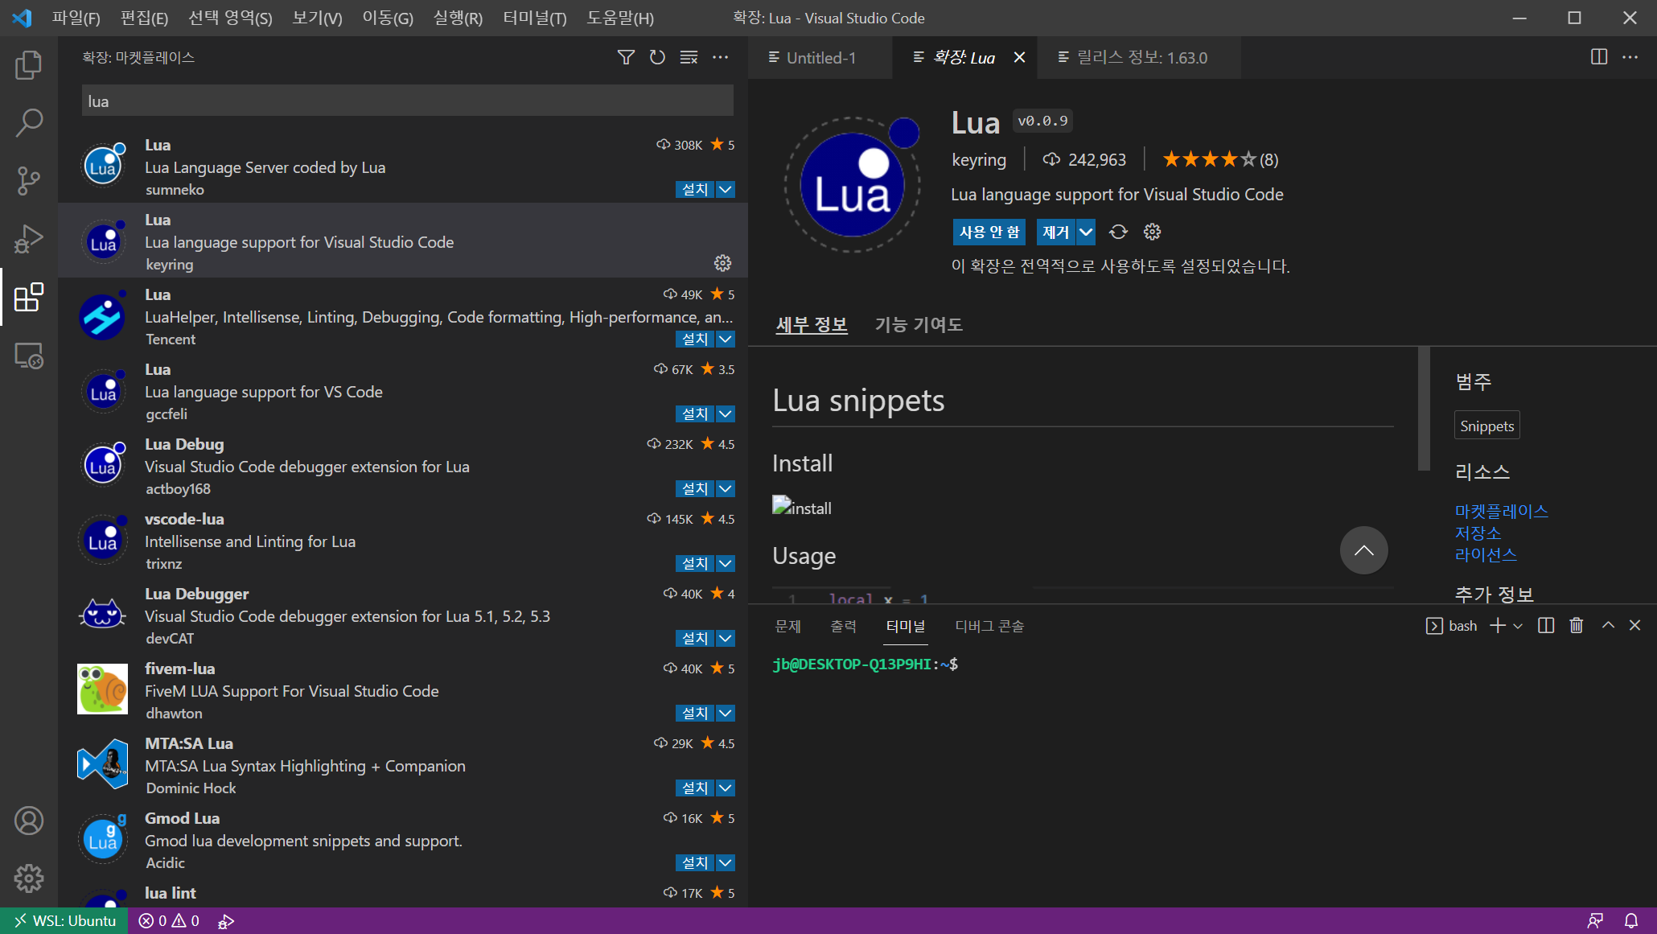Open the 터미널(T) menu
1657x934 pixels.
click(534, 18)
